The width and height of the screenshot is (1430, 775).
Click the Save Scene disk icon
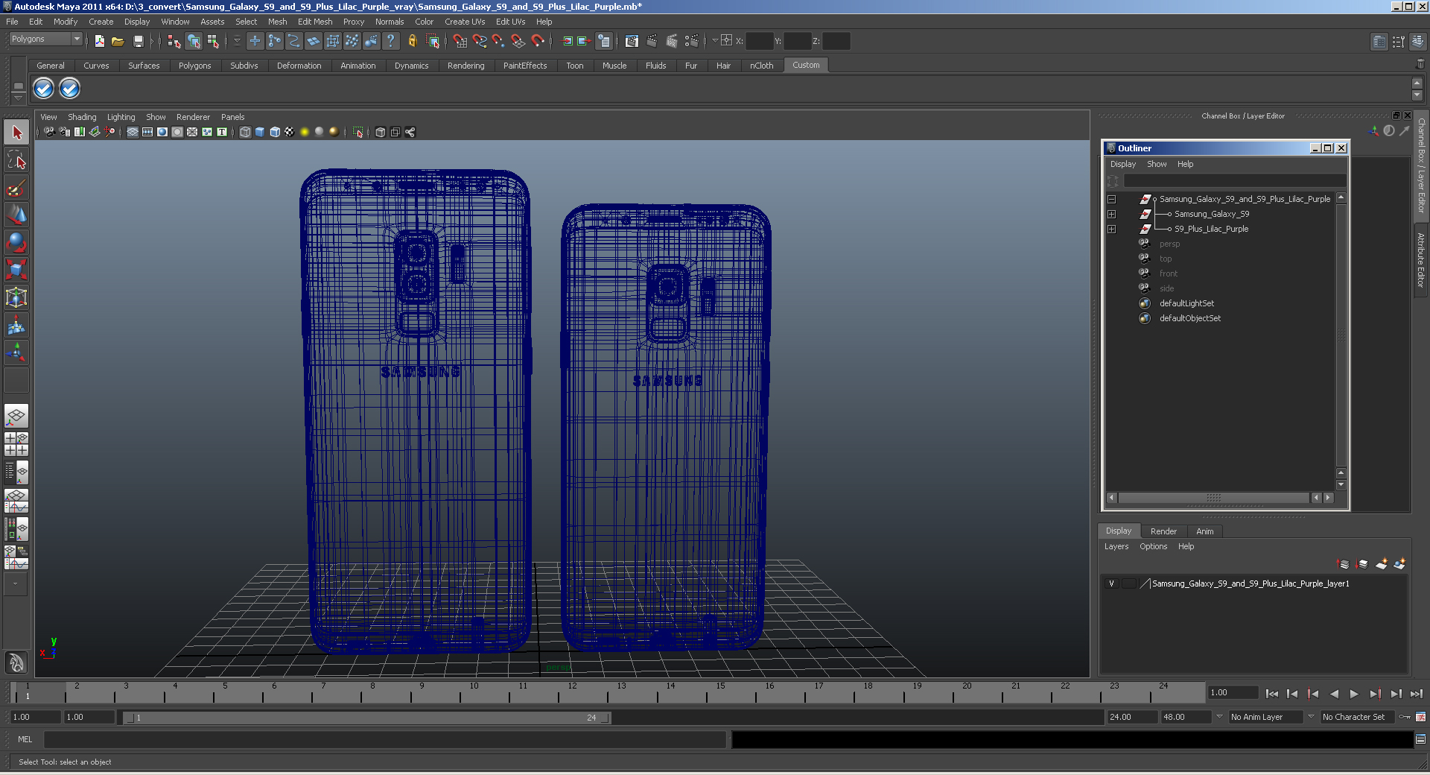coord(138,41)
